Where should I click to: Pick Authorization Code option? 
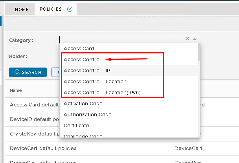click(x=87, y=115)
